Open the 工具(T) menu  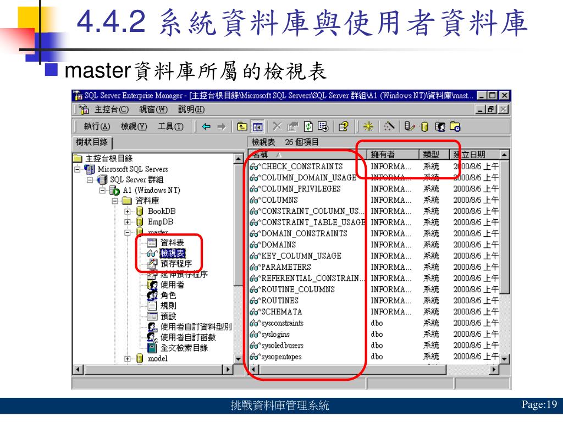click(170, 126)
